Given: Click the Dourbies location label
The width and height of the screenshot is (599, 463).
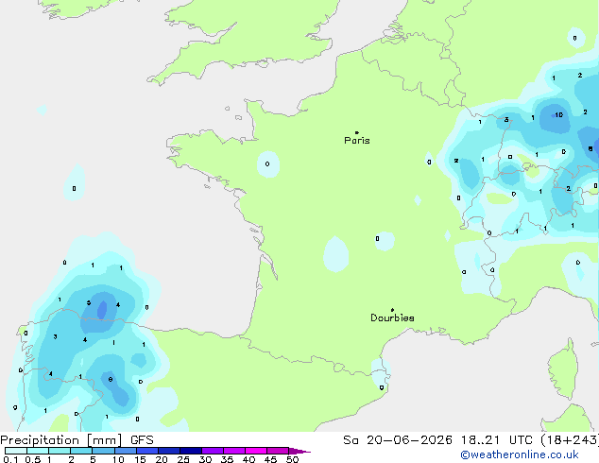Looking at the screenshot, I should click(392, 317).
